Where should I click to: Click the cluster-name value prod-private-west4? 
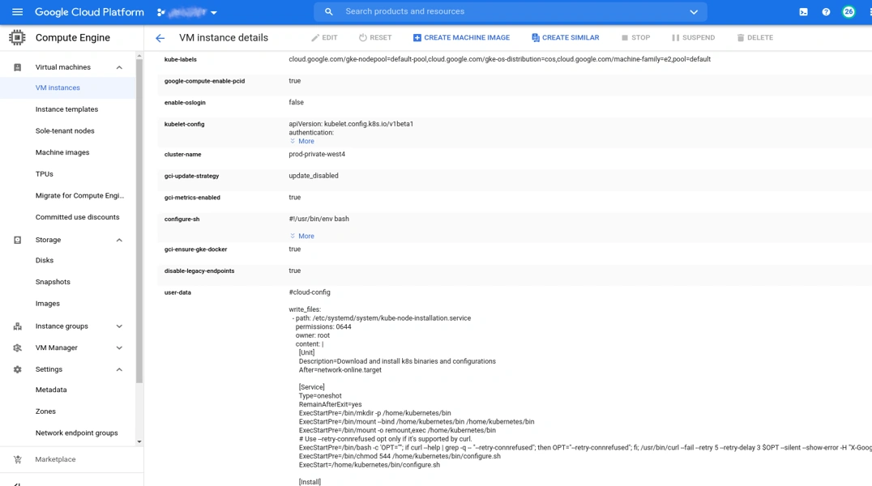317,154
